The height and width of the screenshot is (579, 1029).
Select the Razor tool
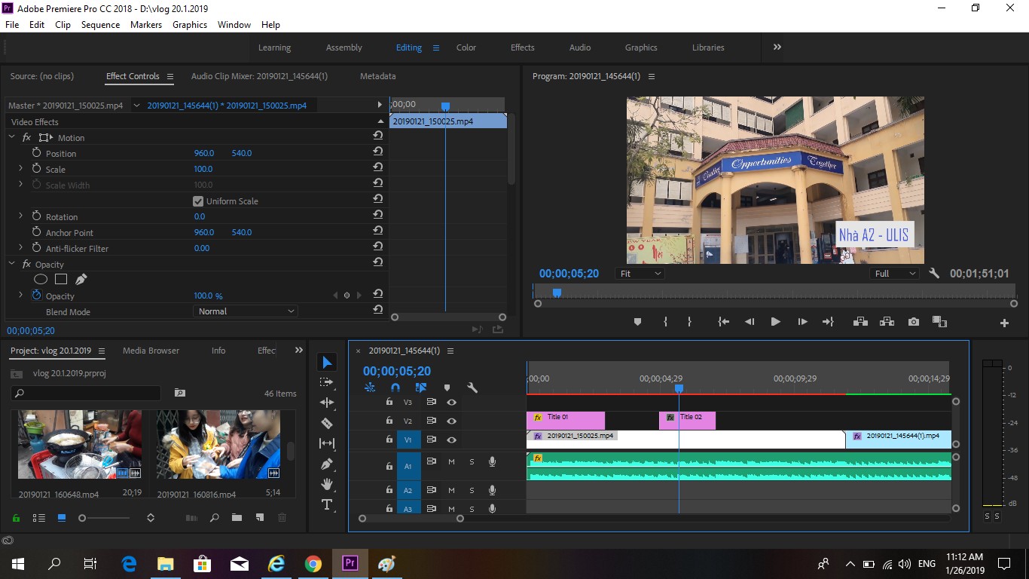327,423
